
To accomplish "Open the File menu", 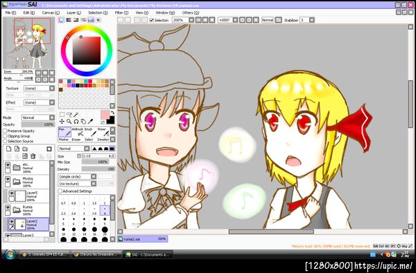I will 10,12.
